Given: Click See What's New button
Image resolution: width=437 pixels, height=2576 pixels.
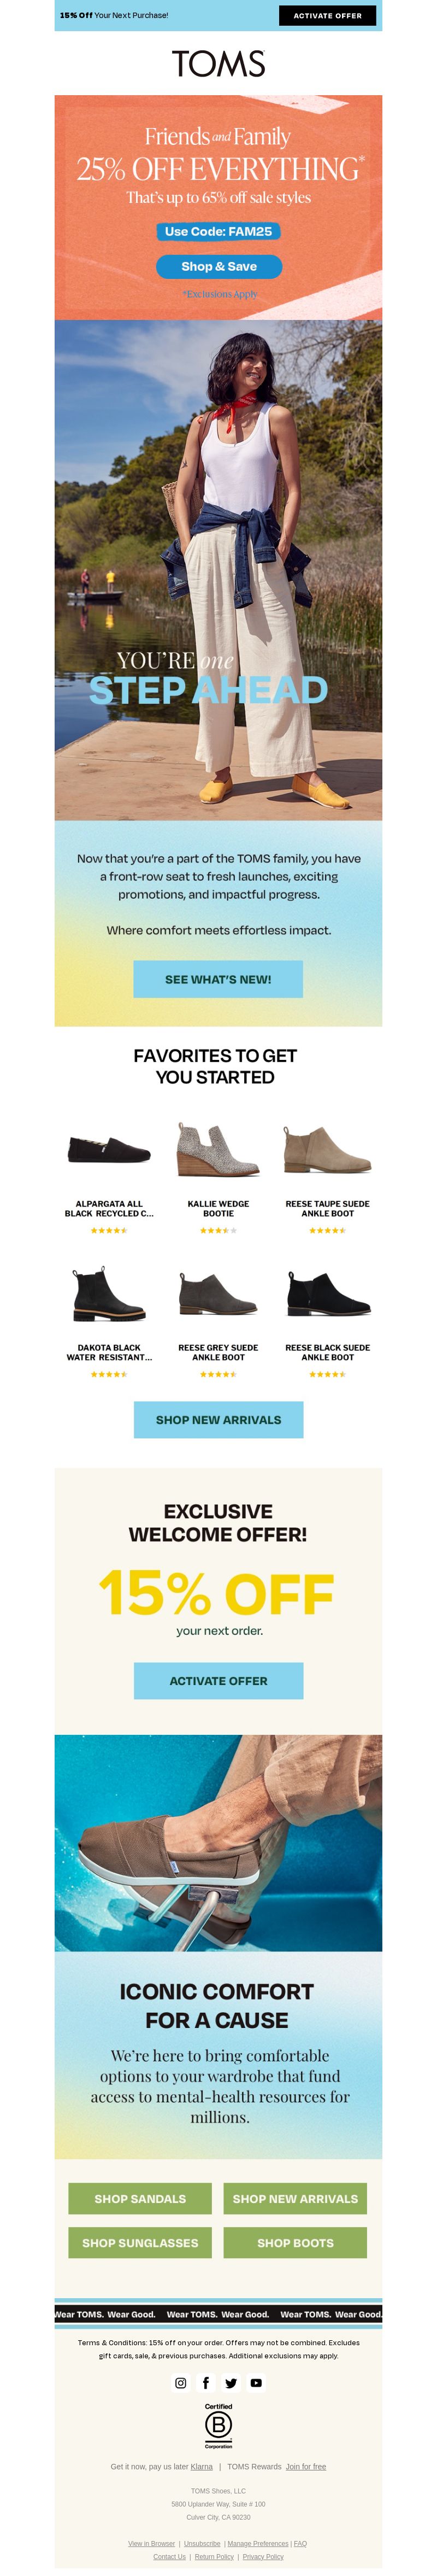Looking at the screenshot, I should 218,979.
